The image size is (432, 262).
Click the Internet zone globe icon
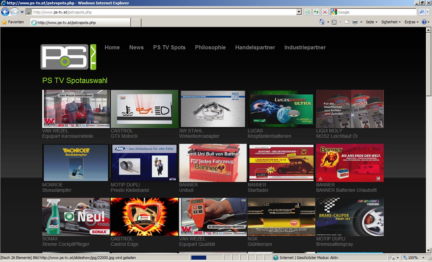click(276, 258)
